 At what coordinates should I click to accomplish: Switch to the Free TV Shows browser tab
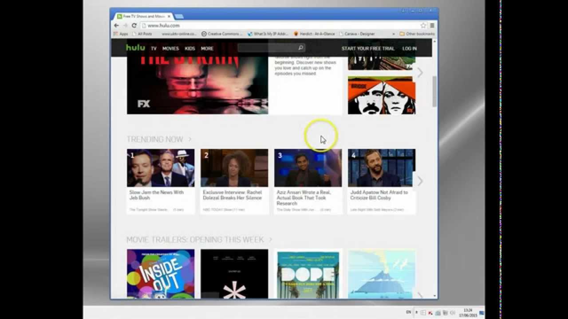tap(143, 16)
